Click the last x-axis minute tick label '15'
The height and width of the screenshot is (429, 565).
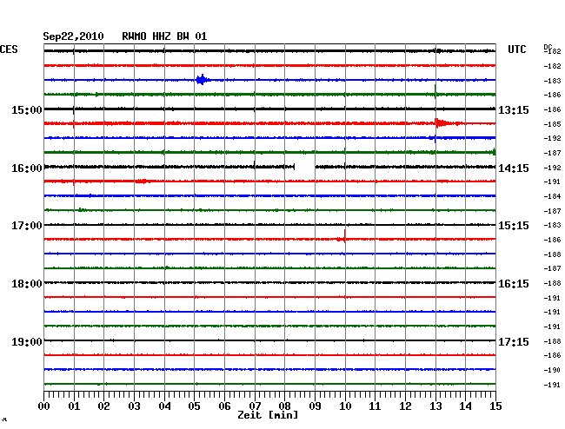(x=495, y=406)
